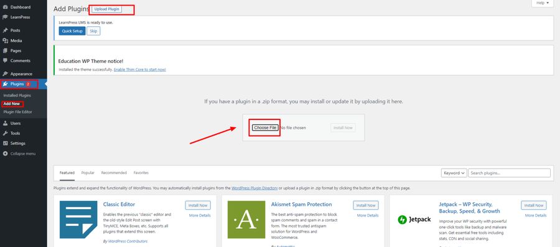560x247 pixels.
Task: Open Comments in the sidebar
Action: tap(21, 61)
